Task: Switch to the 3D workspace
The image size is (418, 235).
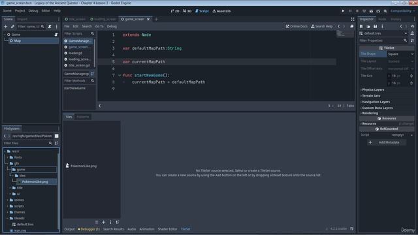Action: [187, 11]
